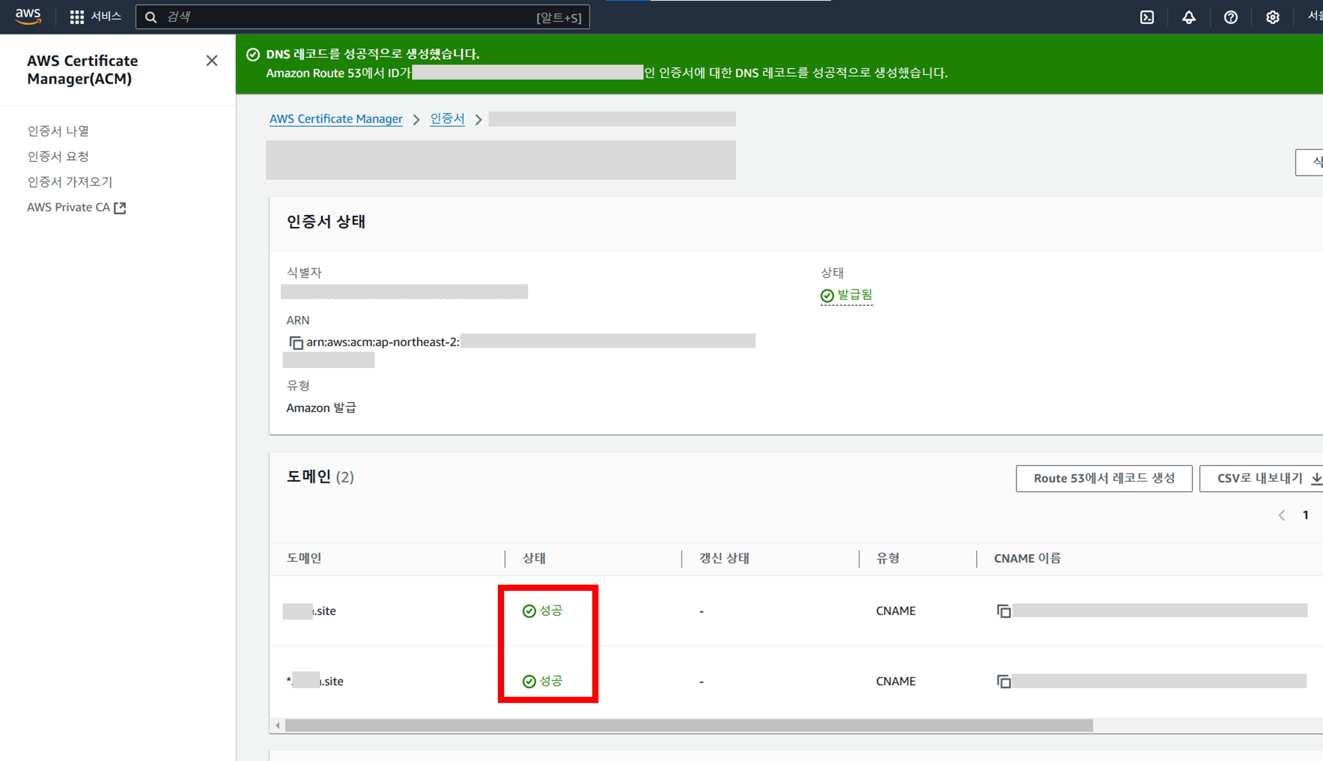1323x761 pixels.
Task: Copy CNAME name for wildcard domain
Action: click(1003, 681)
